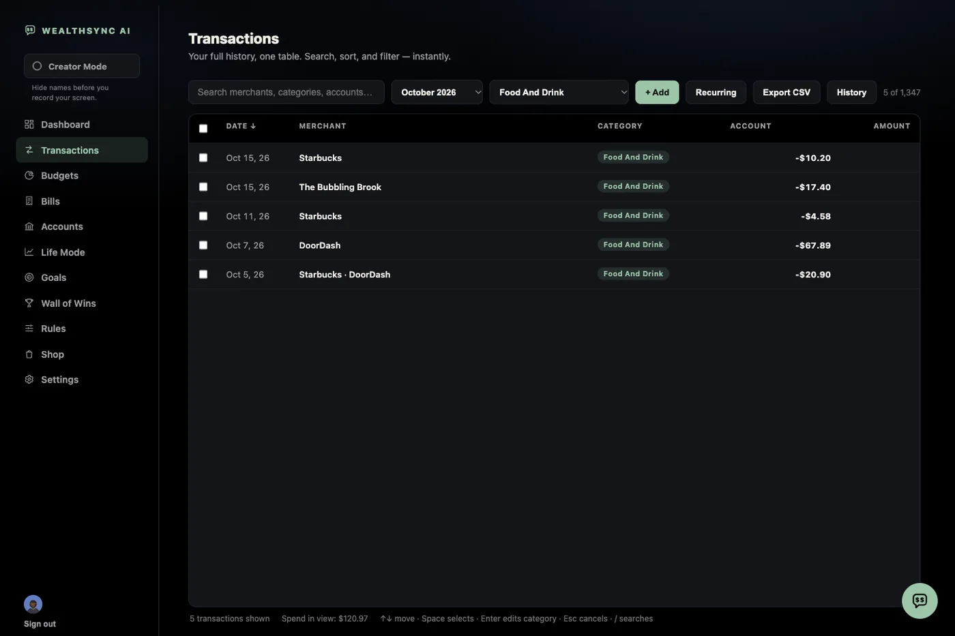Focus the merchant search field

[286, 92]
